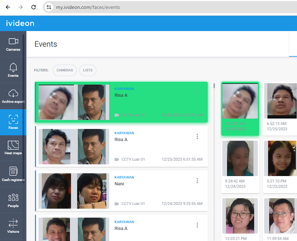The width and height of the screenshot is (297, 241).
Task: Select face card 11:59:54 AM
Action: click(280, 219)
